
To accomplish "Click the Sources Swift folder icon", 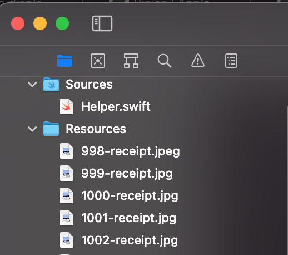I will [51, 84].
